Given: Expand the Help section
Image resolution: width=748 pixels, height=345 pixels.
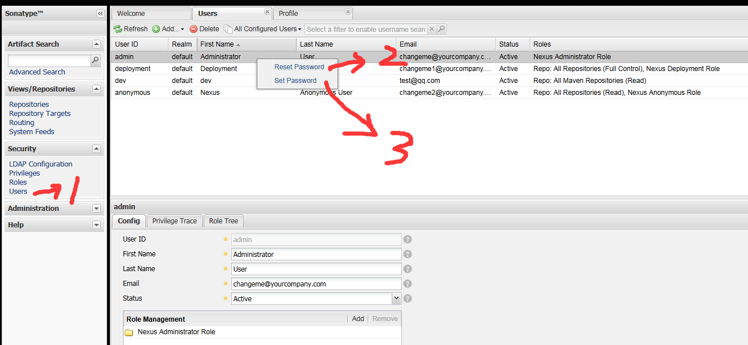Looking at the screenshot, I should click(x=96, y=225).
